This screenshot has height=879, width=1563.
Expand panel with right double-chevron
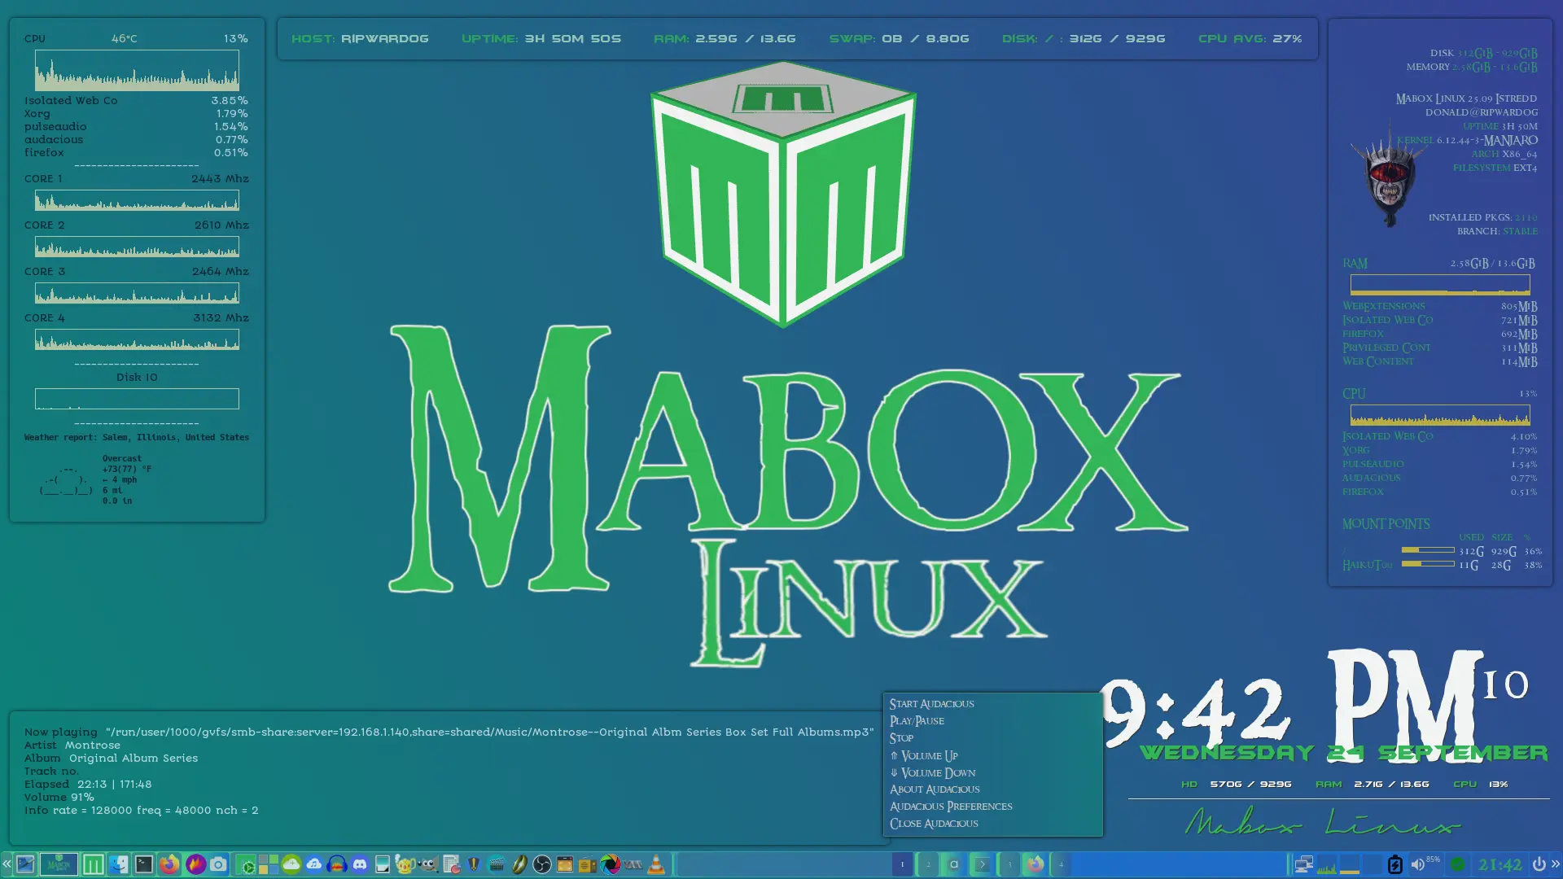(1556, 864)
